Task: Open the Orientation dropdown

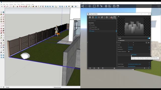Action: (x=139, y=49)
